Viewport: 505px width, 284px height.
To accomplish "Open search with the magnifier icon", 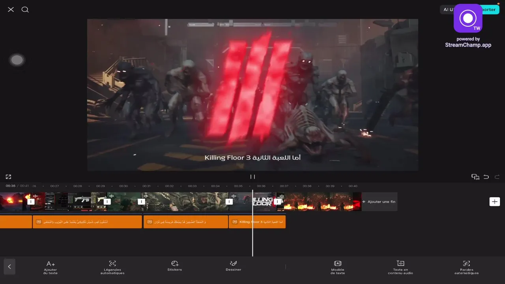I will pos(25,9).
